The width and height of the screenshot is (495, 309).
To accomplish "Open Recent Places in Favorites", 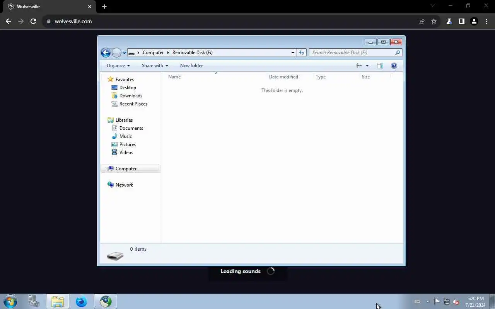I will (x=133, y=104).
